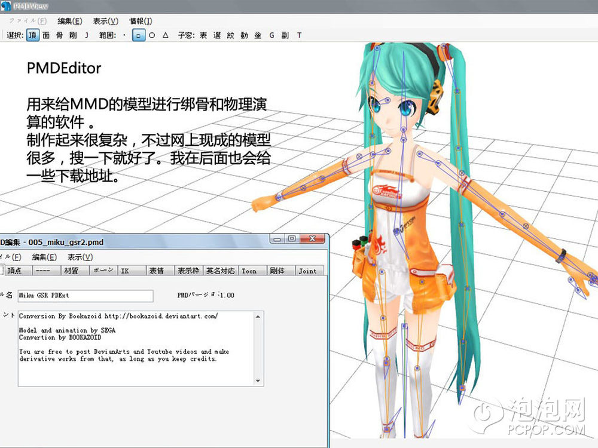The width and height of the screenshot is (598, 448).
Task: Open PMDView 情報(I) menu
Action: pyautogui.click(x=141, y=21)
